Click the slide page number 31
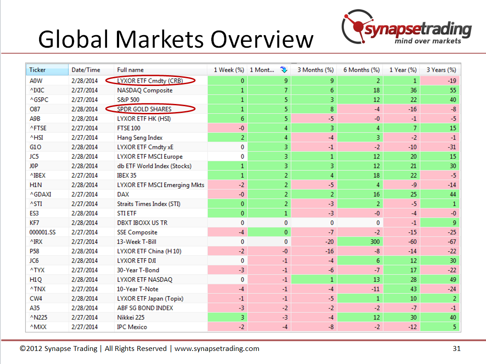The height and width of the screenshot is (364, 486). click(456, 349)
